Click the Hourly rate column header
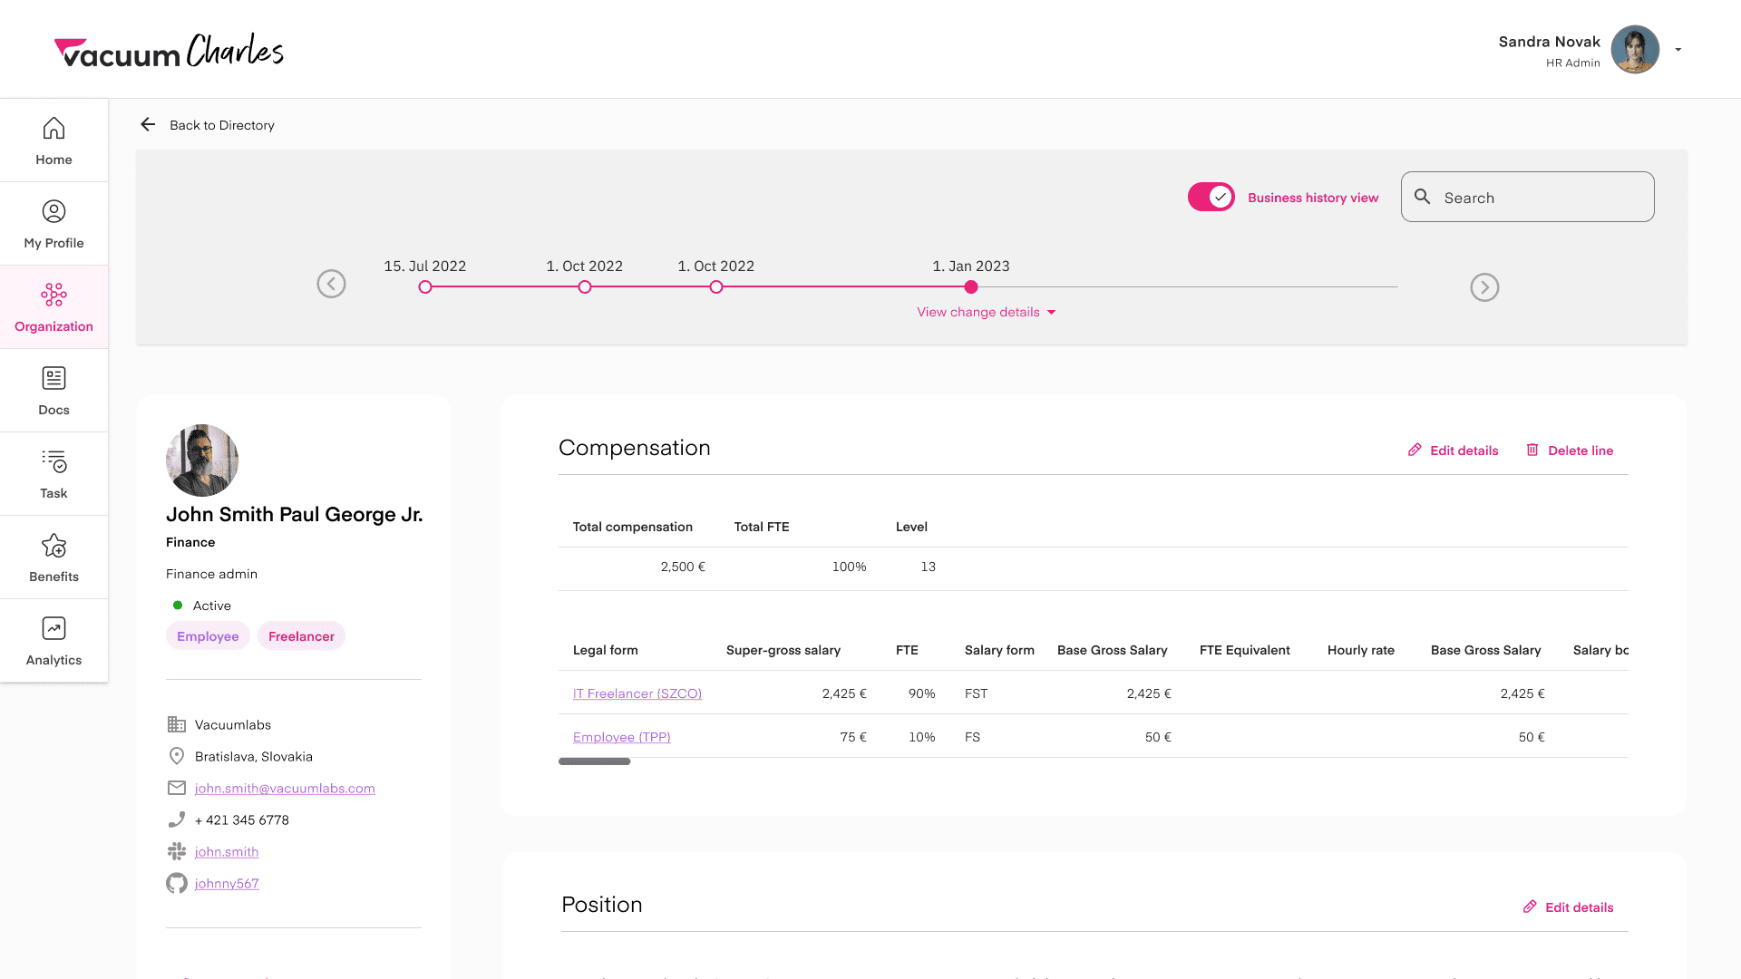The height and width of the screenshot is (979, 1741). tap(1361, 650)
